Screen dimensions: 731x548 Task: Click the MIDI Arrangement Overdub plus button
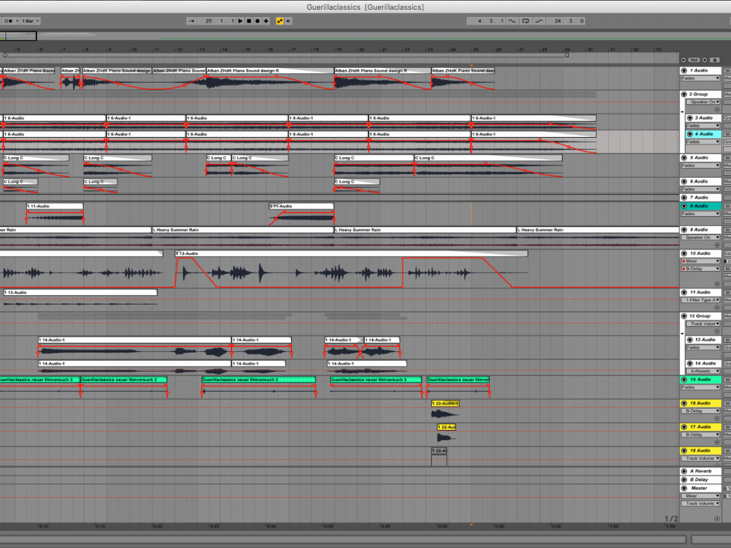tap(266, 21)
